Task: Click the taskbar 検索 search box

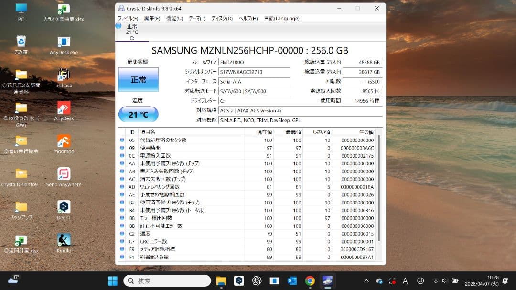Action: [167, 281]
